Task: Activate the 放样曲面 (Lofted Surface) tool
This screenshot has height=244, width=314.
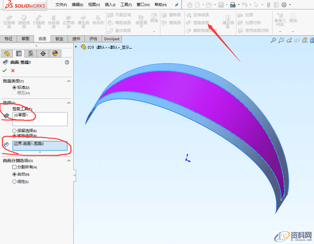Action: click(54, 21)
